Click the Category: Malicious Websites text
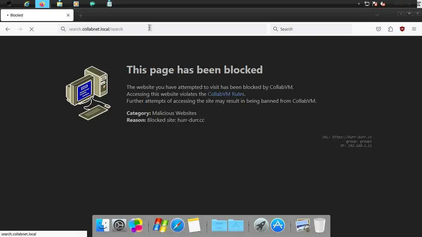The image size is (422, 237). [162, 113]
